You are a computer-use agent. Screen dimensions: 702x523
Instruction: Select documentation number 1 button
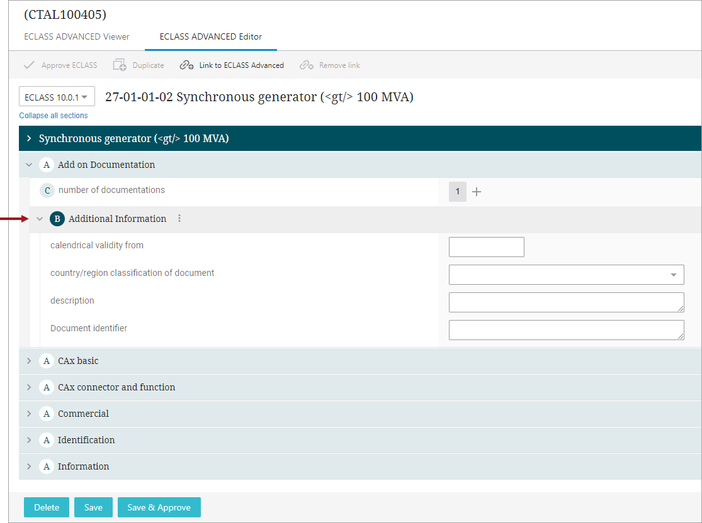pos(458,192)
